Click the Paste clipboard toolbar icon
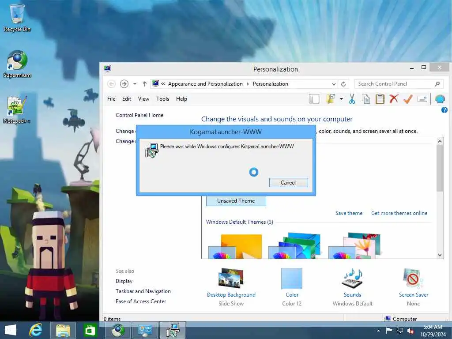This screenshot has height=339, width=452. tap(380, 99)
